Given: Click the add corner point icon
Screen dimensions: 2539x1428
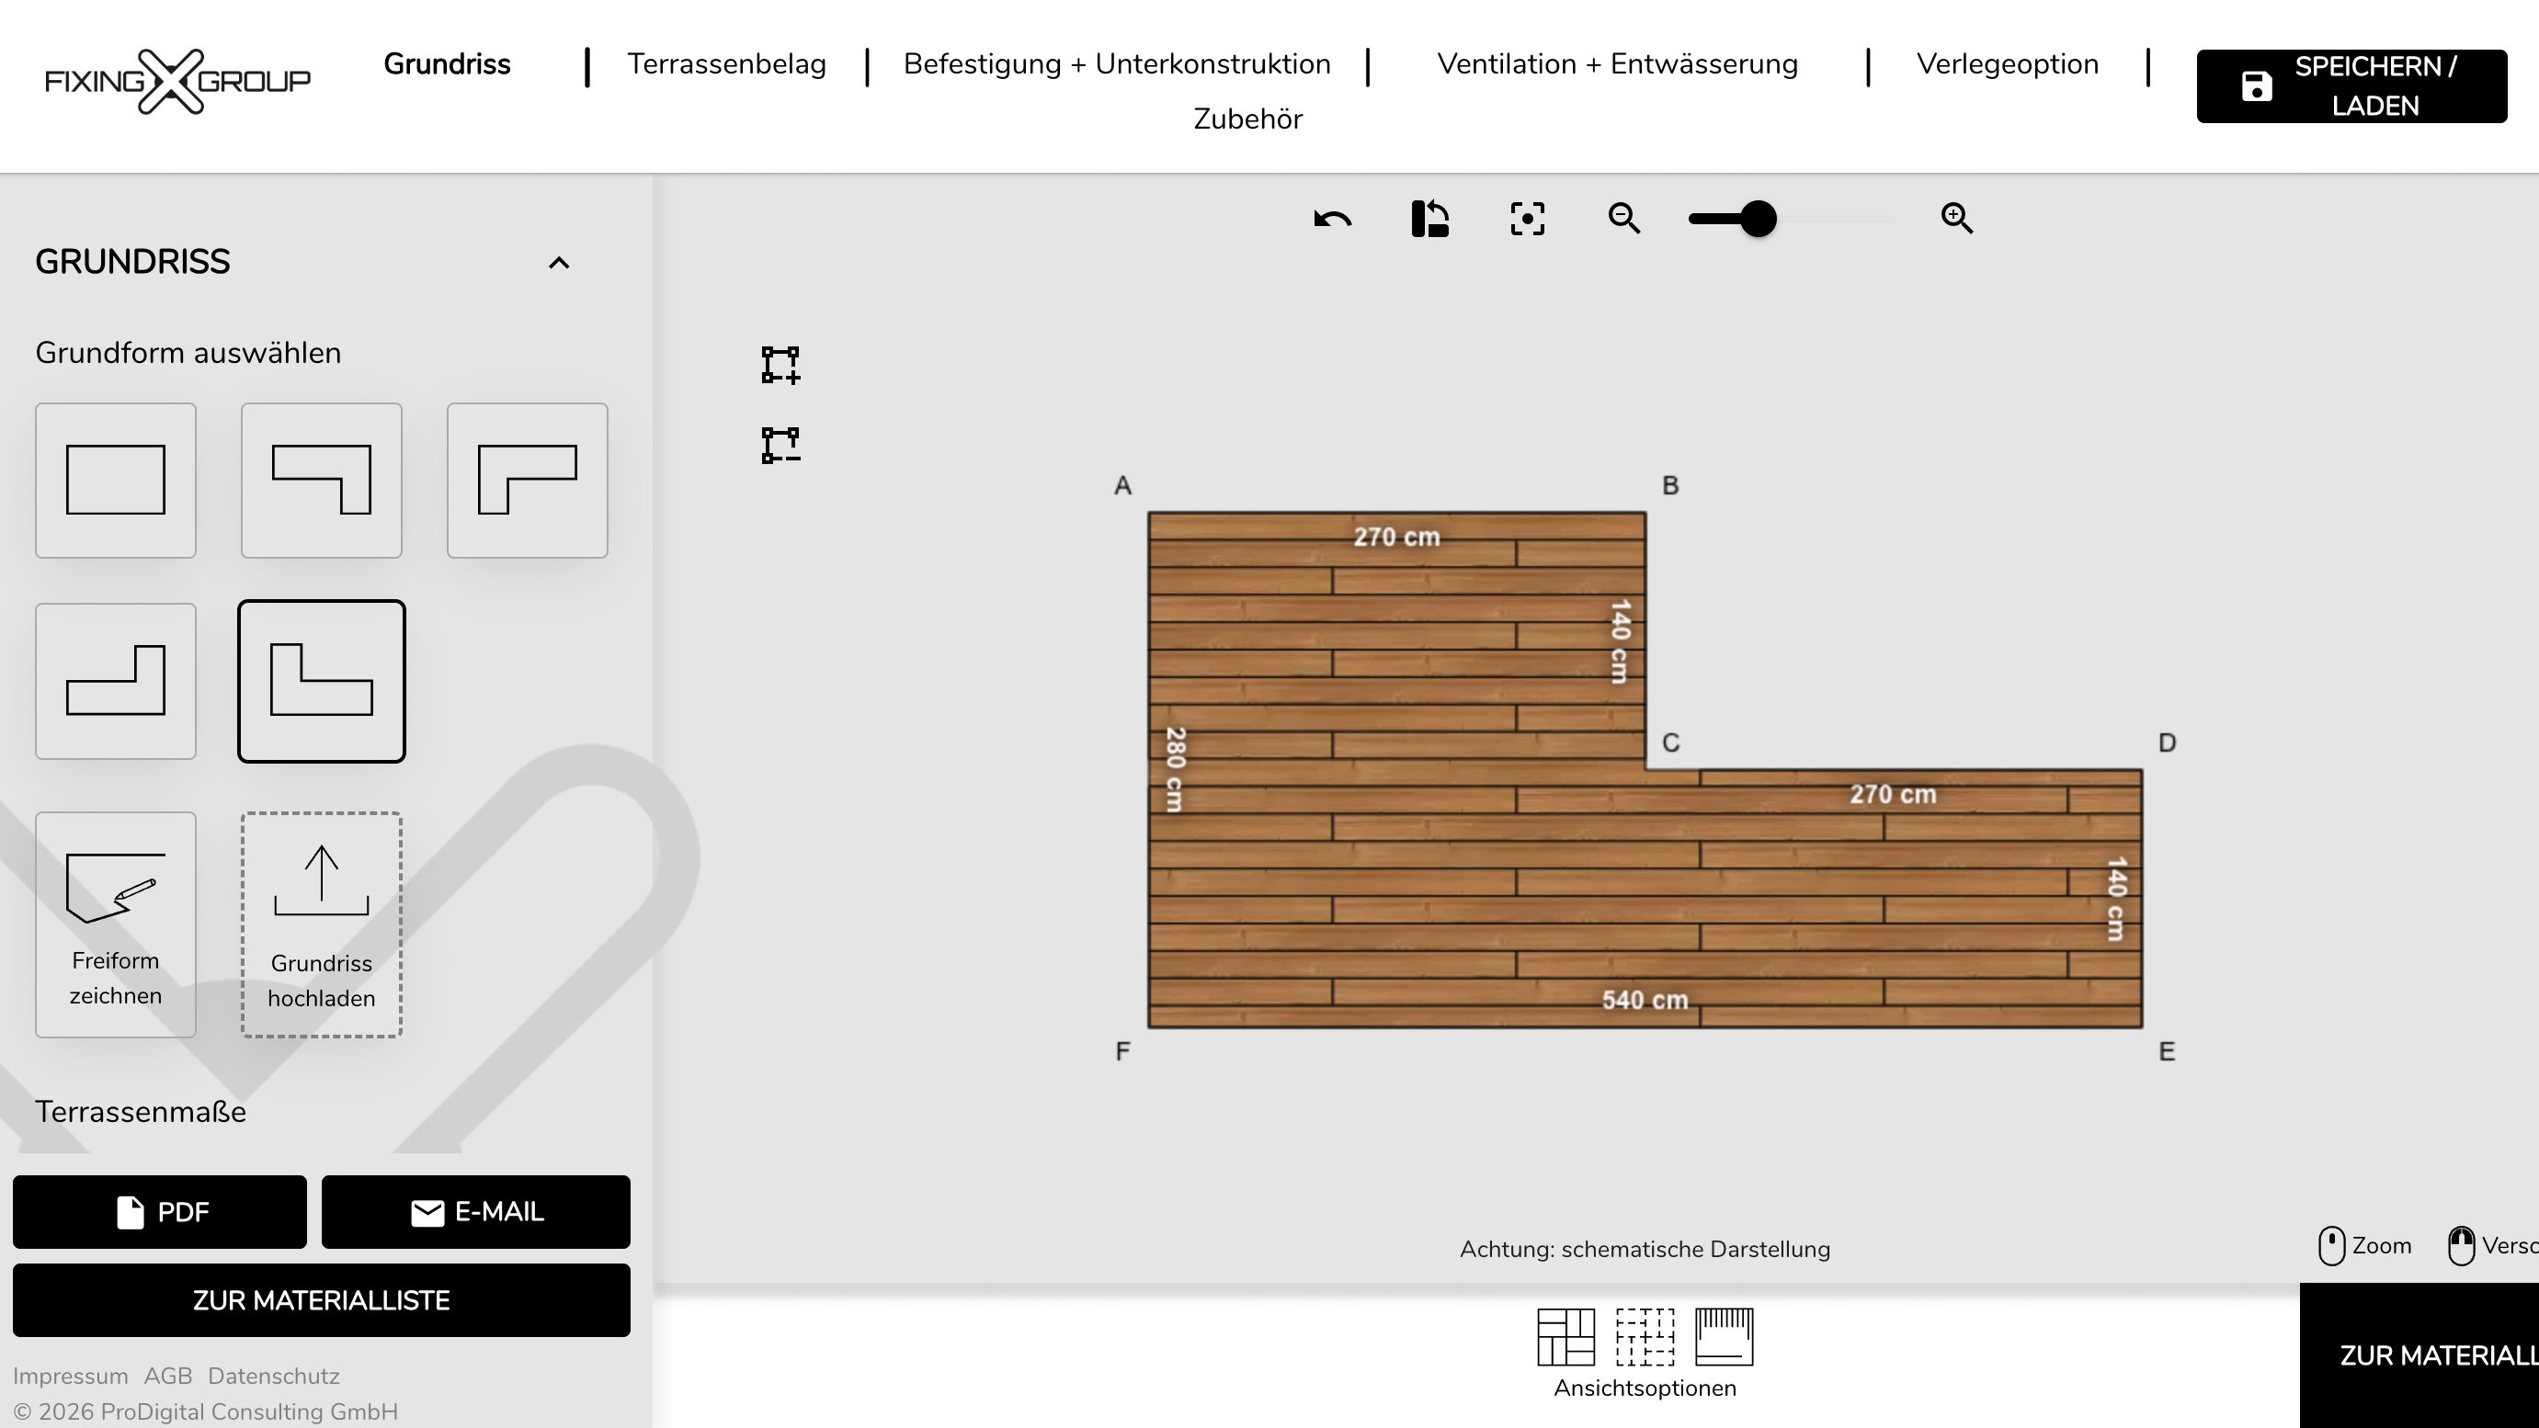Looking at the screenshot, I should [780, 365].
